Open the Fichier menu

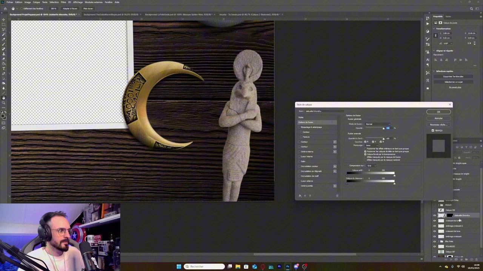coord(10,2)
